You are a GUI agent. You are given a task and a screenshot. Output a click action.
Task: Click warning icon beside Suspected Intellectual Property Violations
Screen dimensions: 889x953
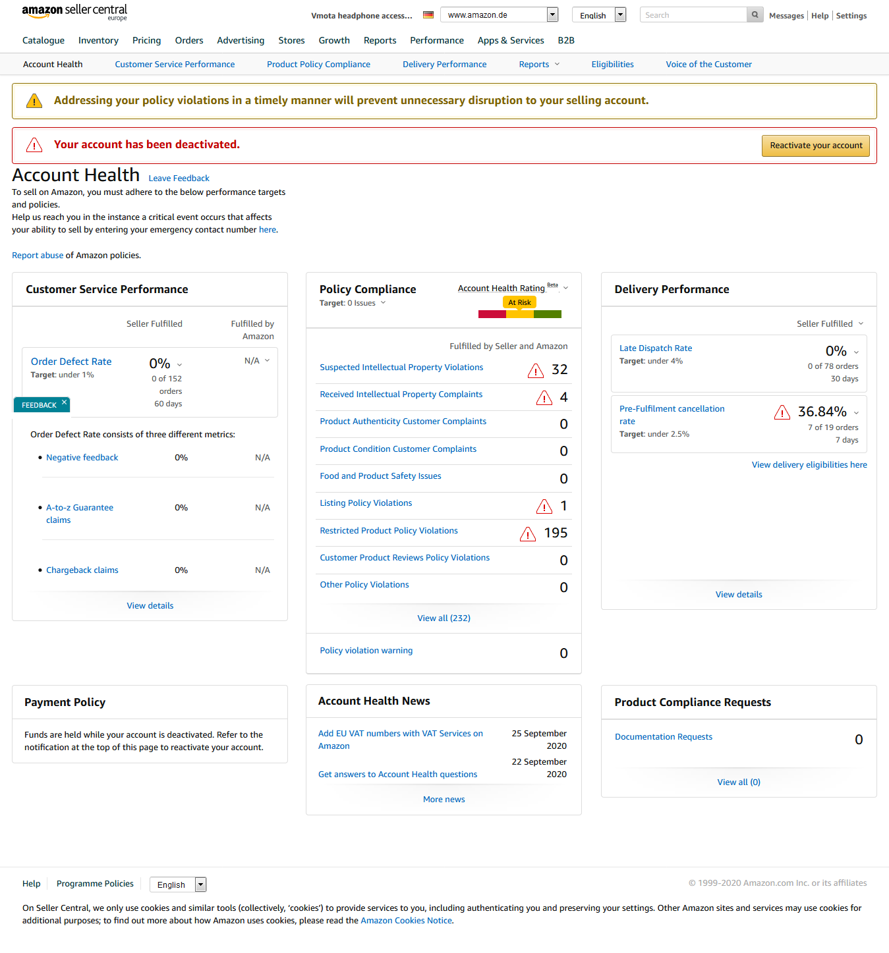tap(536, 371)
